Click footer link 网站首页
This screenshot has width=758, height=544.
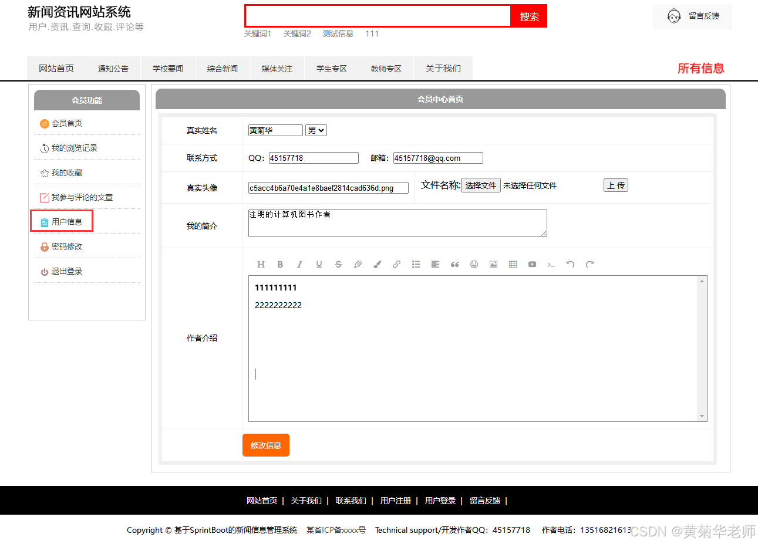pos(262,501)
